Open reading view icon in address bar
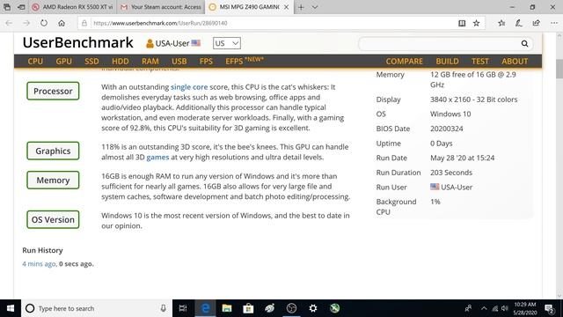Viewport: 563px width, 317px height. pyautogui.click(x=462, y=23)
